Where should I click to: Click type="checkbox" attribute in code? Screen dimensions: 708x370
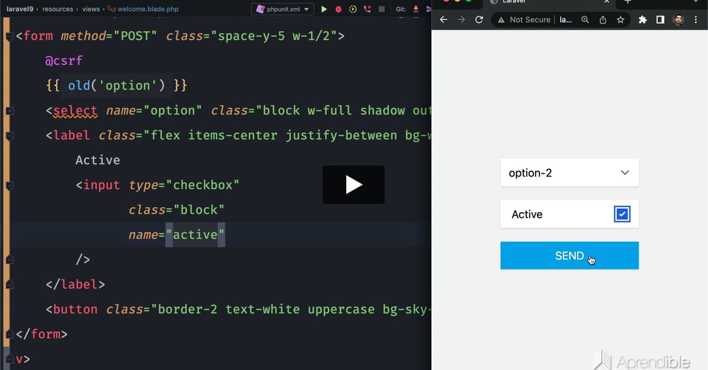coord(184,185)
